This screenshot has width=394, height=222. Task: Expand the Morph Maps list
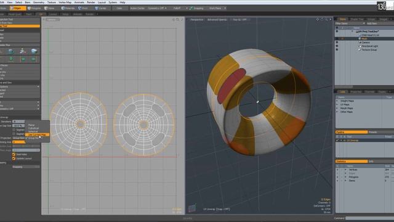point(337,109)
